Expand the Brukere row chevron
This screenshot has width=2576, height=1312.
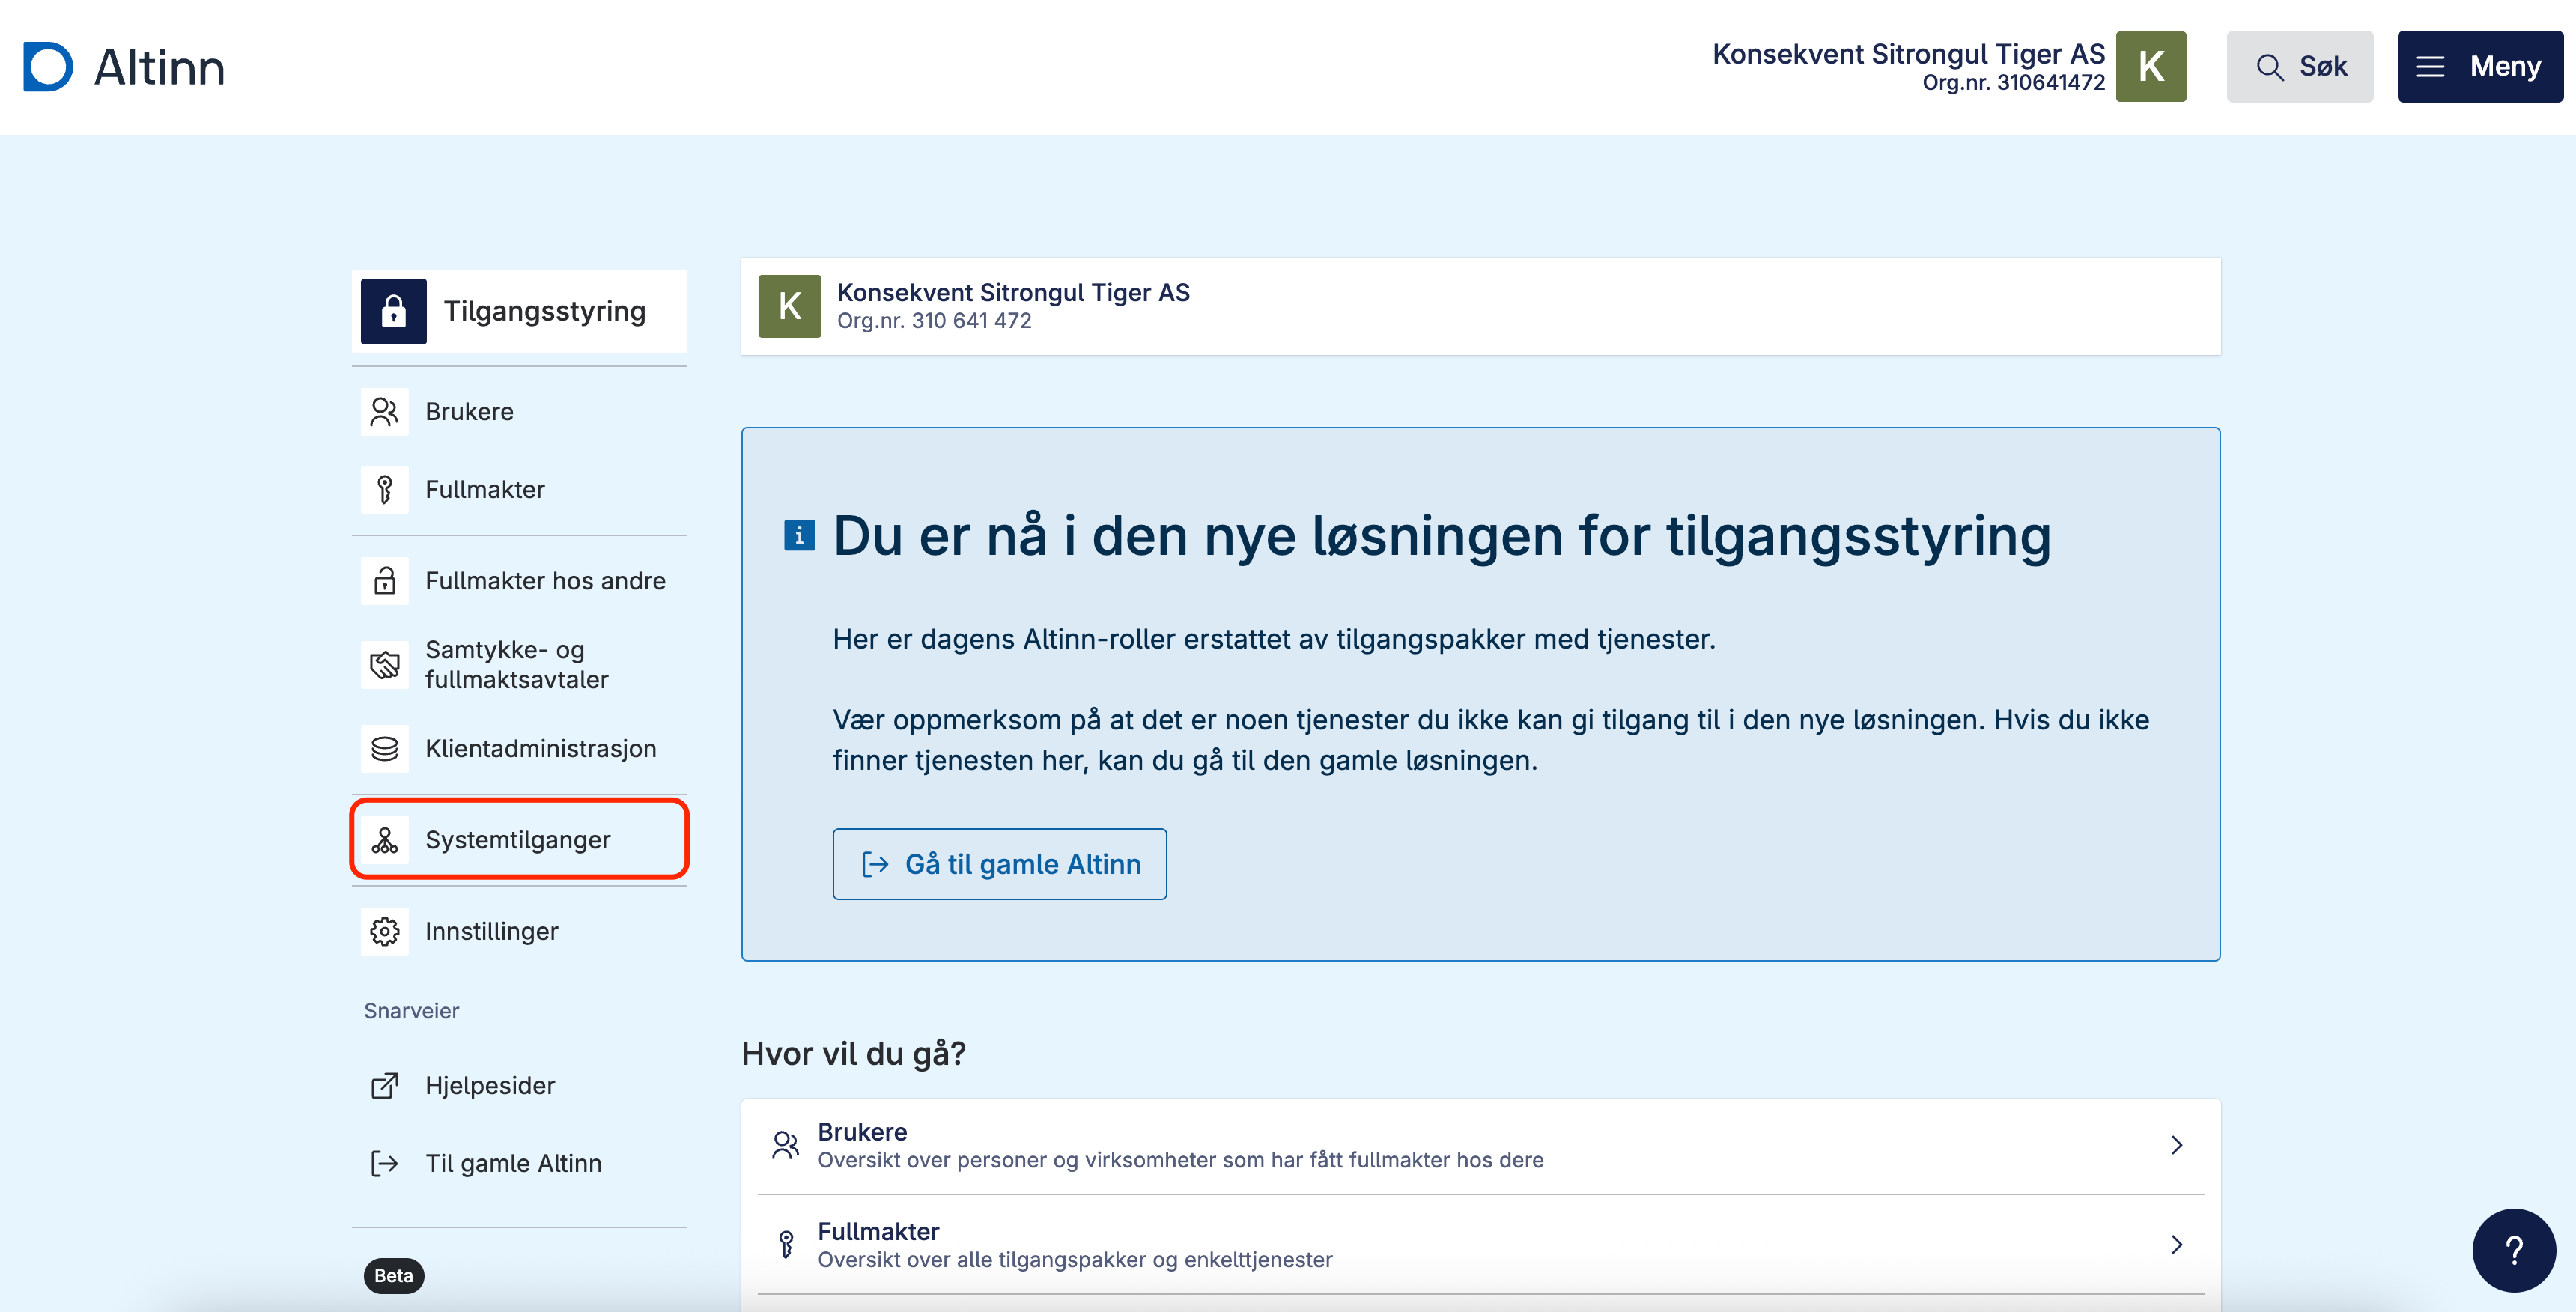click(x=2176, y=1145)
